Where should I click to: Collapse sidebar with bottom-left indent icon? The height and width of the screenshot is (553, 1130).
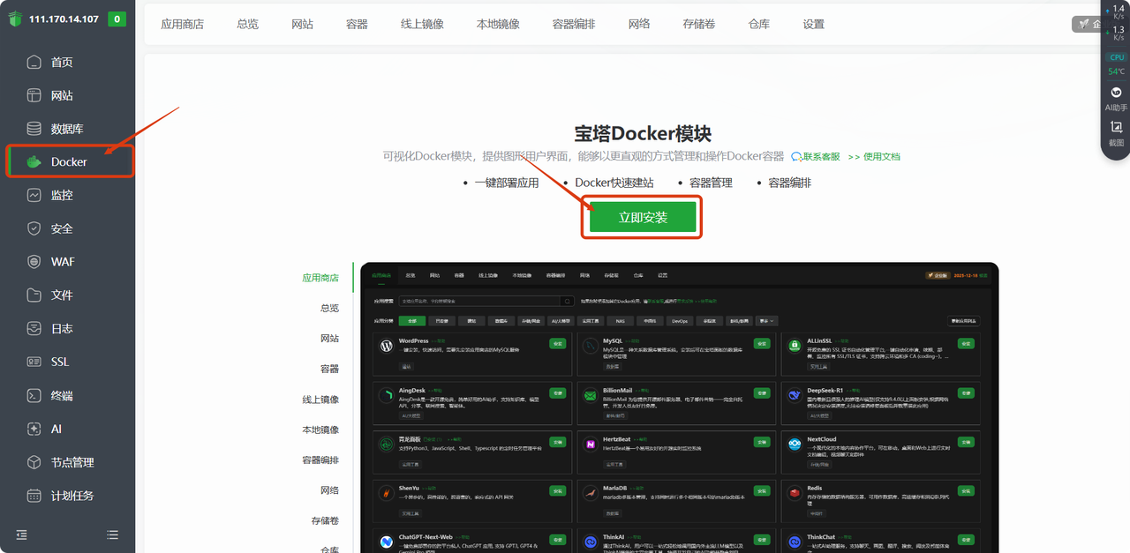[x=22, y=534]
